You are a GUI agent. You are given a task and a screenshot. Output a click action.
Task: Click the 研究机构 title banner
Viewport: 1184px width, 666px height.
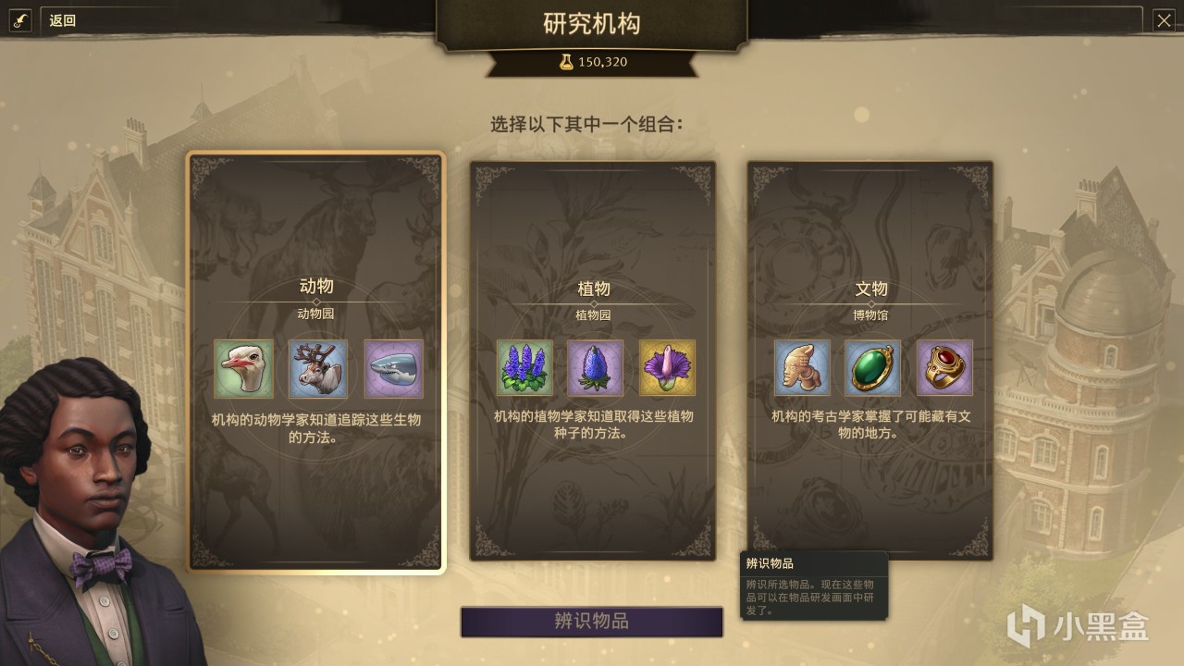click(592, 24)
